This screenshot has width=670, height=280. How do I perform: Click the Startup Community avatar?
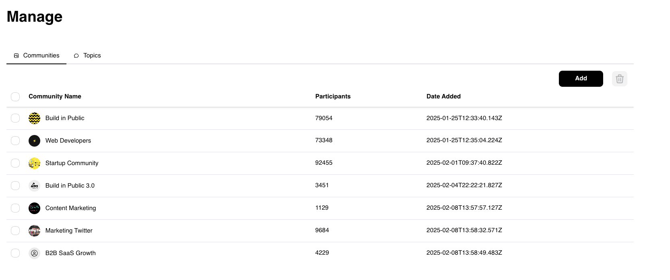click(35, 163)
